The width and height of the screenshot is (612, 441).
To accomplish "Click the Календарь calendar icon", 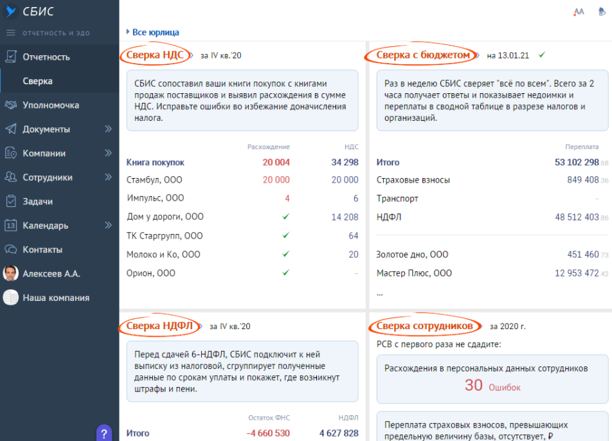I will click(x=10, y=225).
